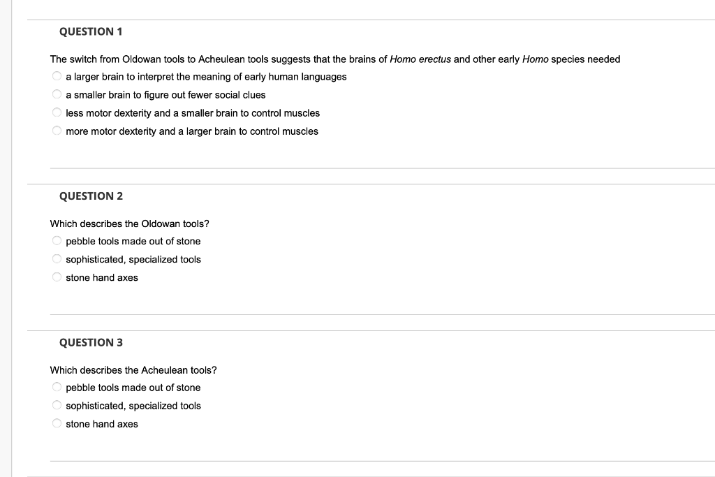This screenshot has height=477, width=715.
Task: Pick 'stone hand axes' for the Oldowan tools question
Action: pyautogui.click(x=57, y=277)
